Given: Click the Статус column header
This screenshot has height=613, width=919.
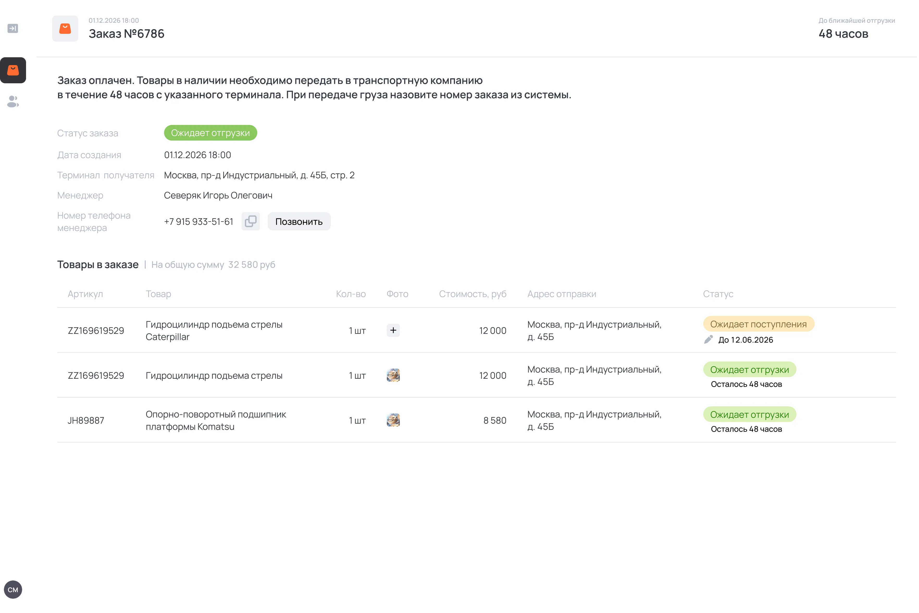Looking at the screenshot, I should [719, 294].
